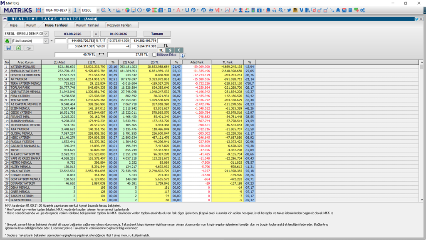
Task: Sort by the Aracı Kurum column header
Action: click(x=25, y=62)
